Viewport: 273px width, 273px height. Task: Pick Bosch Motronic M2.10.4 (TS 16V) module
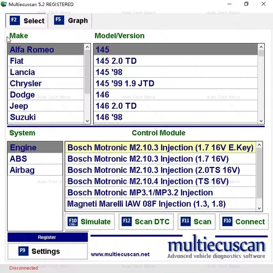coord(160,181)
